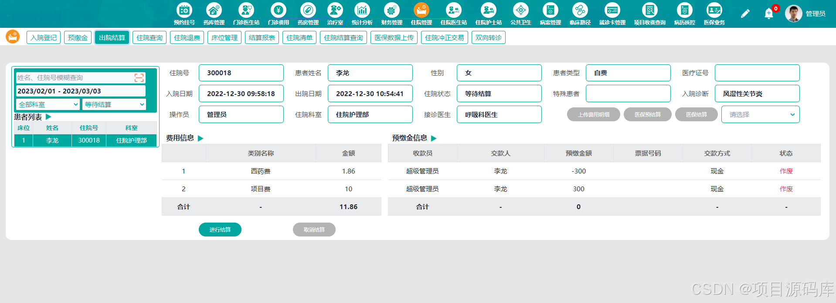
Task: Click the empty 医疗证号 field
Action: click(x=757, y=73)
